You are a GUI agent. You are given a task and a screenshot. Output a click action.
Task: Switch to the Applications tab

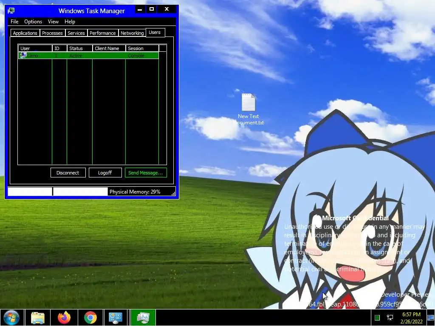25,33
